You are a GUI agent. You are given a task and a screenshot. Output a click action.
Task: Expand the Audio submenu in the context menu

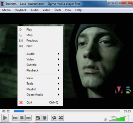coord(40,54)
